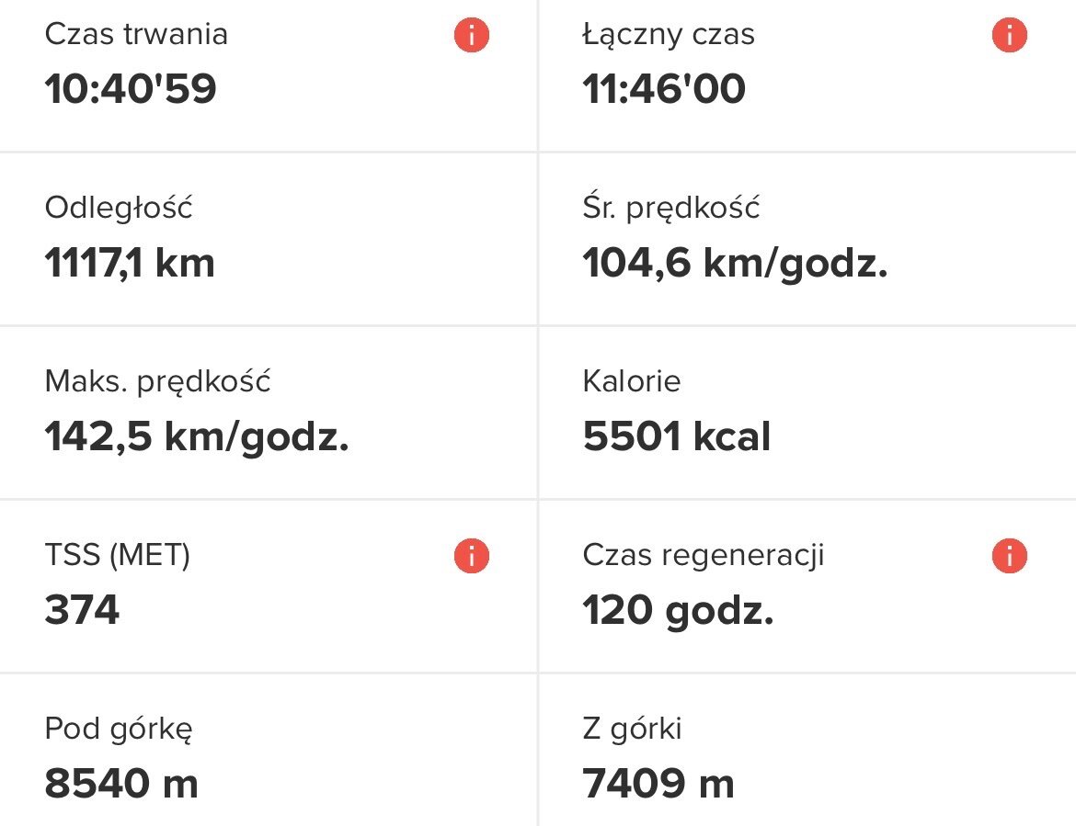Tap info icon next to Łączny czas
This screenshot has height=826, width=1076.
(x=1009, y=36)
